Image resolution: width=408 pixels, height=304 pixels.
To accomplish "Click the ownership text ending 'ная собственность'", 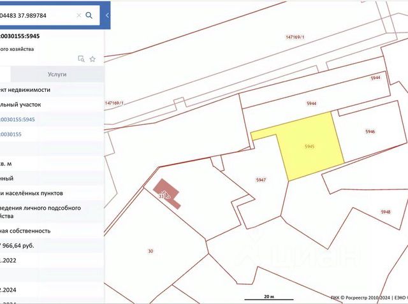I will 25,231.
